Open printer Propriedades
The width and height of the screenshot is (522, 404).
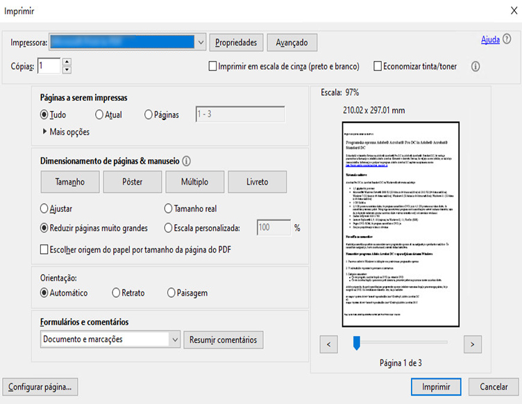tap(236, 42)
